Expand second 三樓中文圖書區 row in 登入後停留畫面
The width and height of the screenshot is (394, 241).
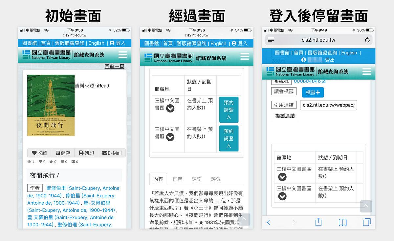coord(282,196)
